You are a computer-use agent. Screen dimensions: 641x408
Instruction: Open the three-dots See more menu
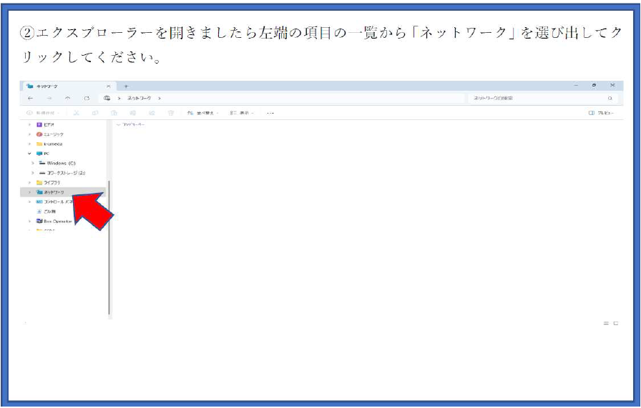point(270,113)
